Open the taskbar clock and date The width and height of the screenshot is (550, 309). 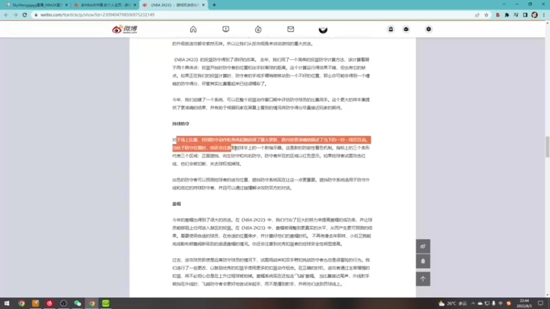[x=524, y=304]
